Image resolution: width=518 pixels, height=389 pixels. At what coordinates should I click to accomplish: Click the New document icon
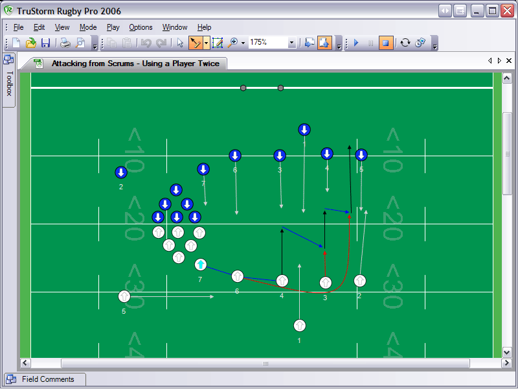(x=16, y=43)
